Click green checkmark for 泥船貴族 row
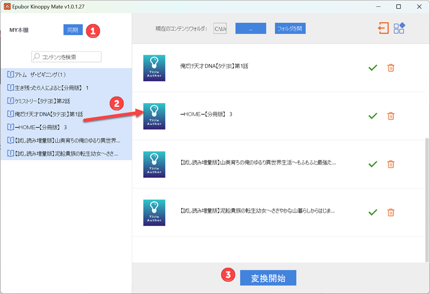Screen dimensions: 430x294 (373, 212)
